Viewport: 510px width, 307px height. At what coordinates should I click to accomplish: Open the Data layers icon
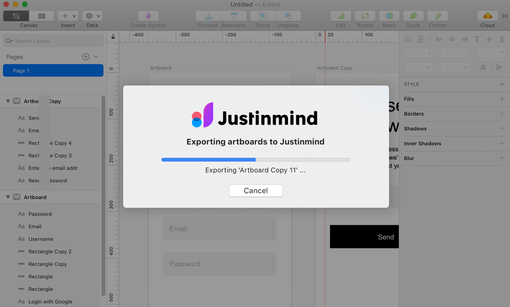point(89,16)
